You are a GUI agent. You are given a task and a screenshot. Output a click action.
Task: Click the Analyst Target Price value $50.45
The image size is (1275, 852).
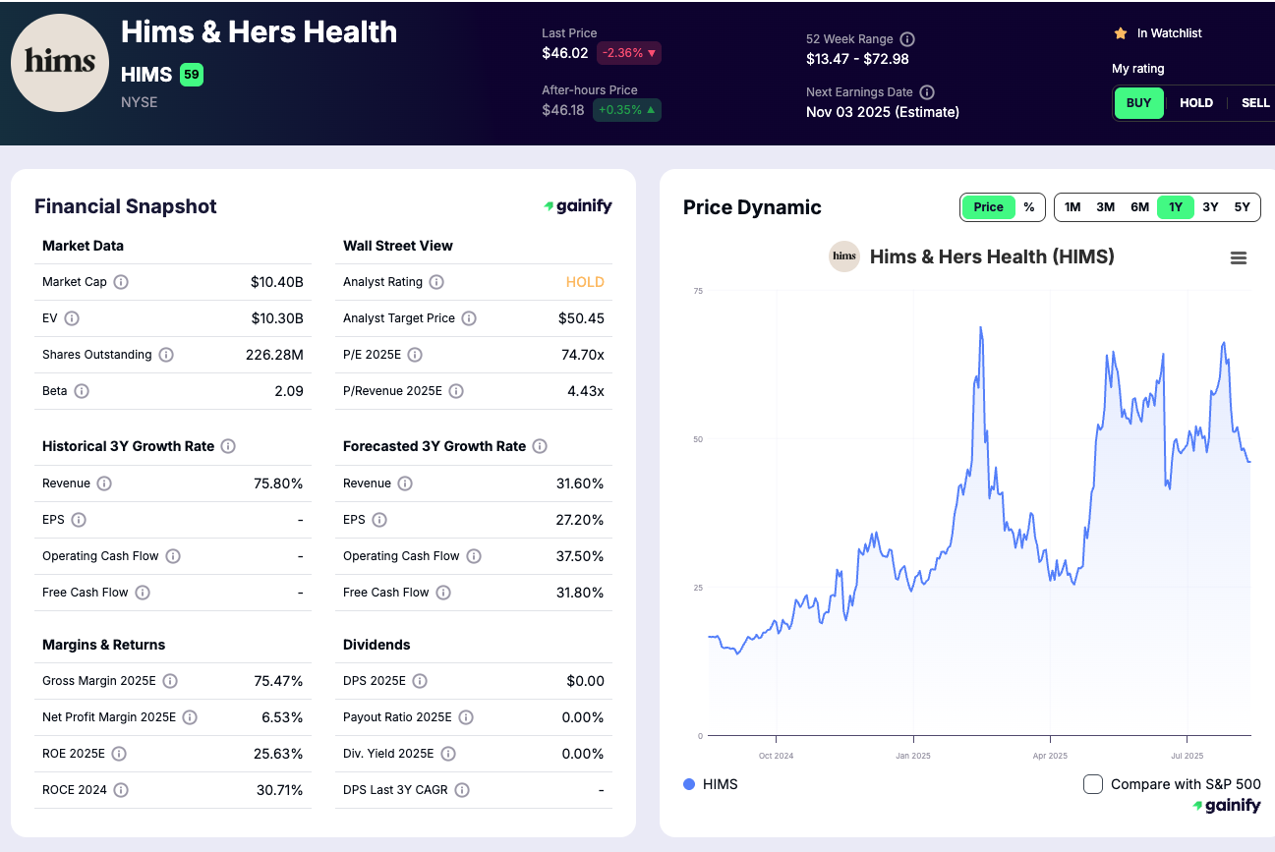click(x=582, y=318)
